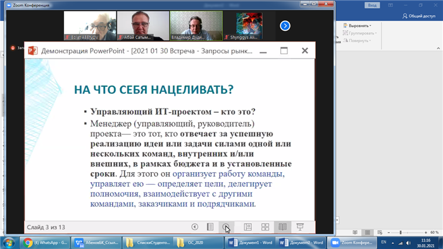Image resolution: width=443 pixels, height=249 pixels.
Task: Select Bolat ABENOV's video thumbnail
Action: click(90, 26)
